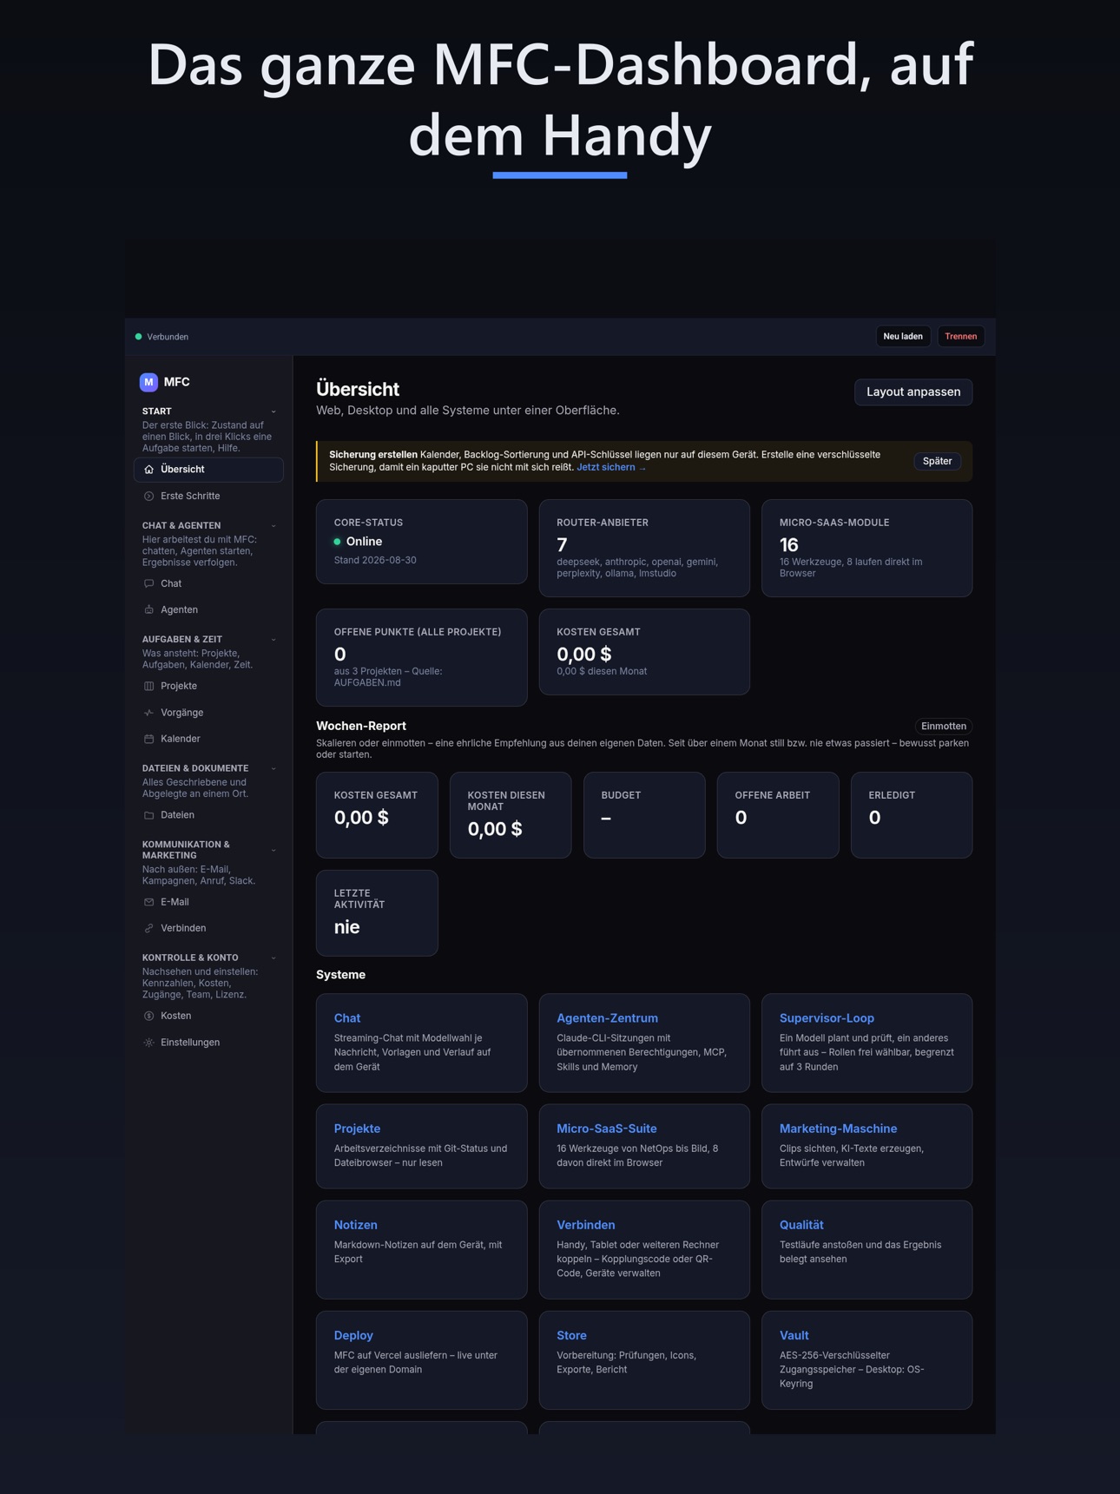Image resolution: width=1120 pixels, height=1494 pixels.
Task: Click the home icon beside Übersicht
Action: tap(149, 470)
